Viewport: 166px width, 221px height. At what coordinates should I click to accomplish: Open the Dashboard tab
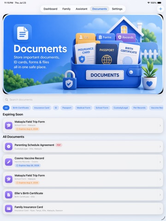50,9
